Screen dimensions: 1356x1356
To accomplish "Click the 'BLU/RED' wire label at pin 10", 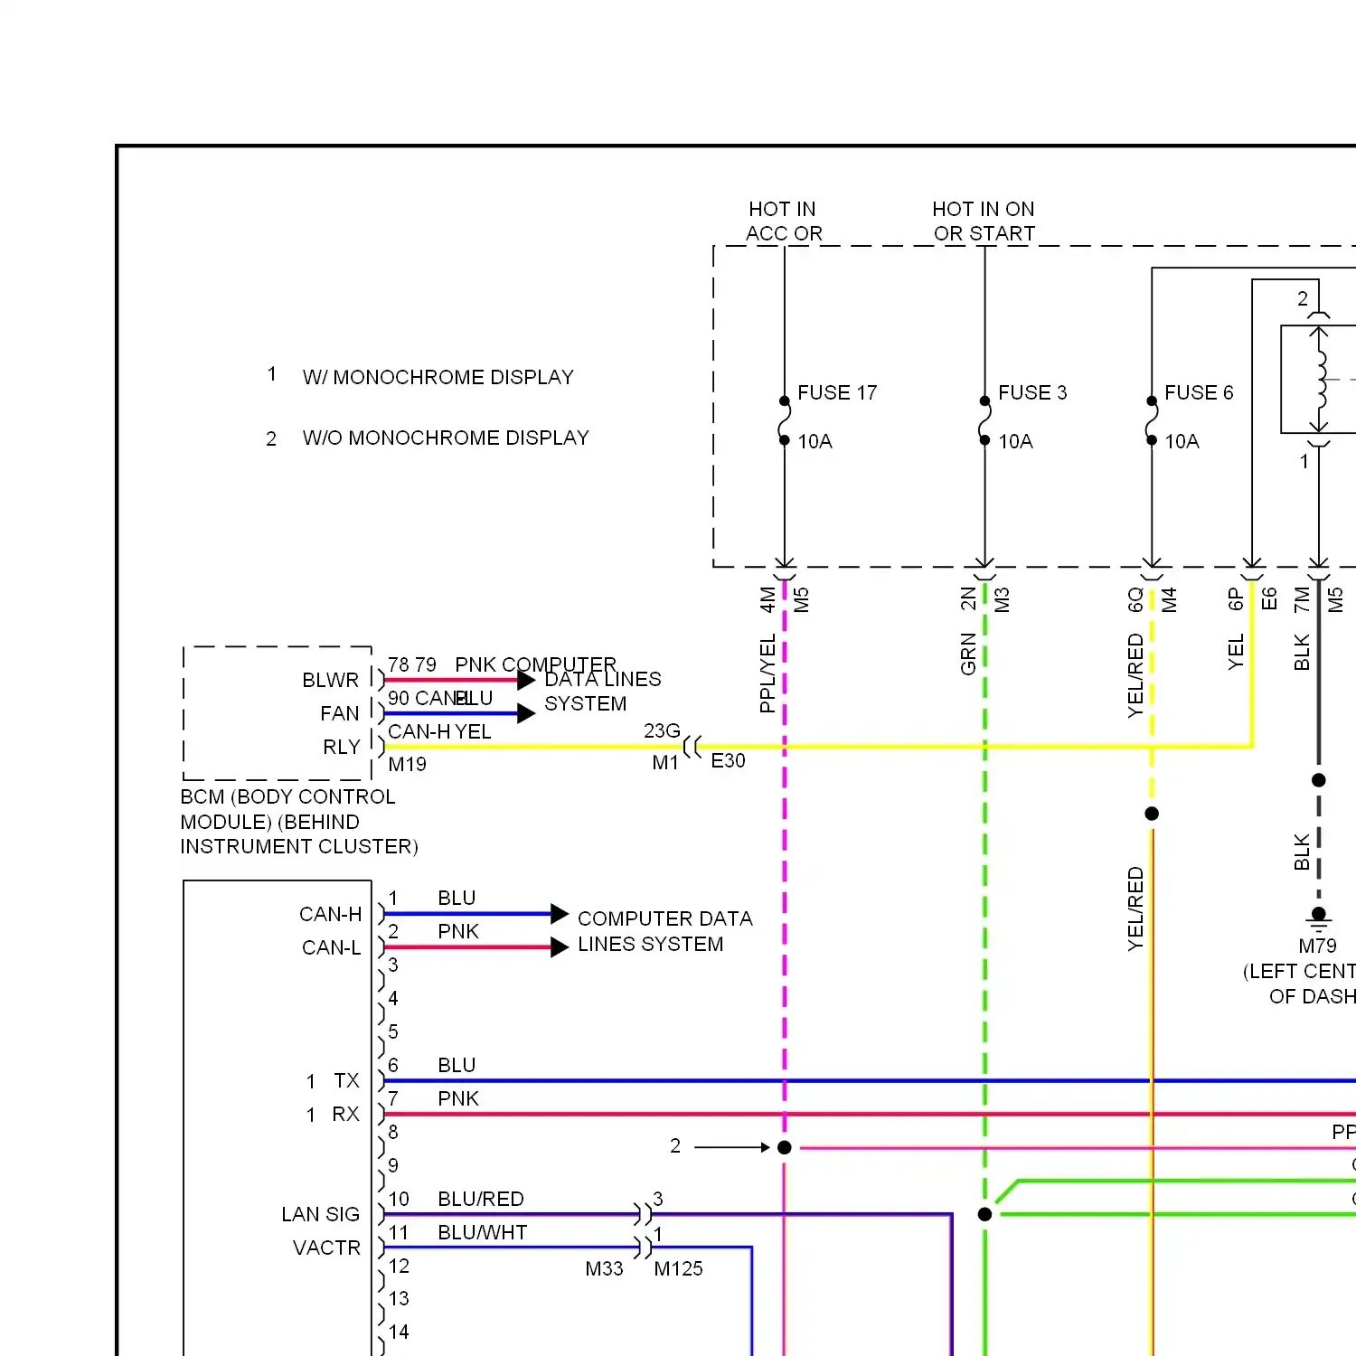I will (x=481, y=1199).
